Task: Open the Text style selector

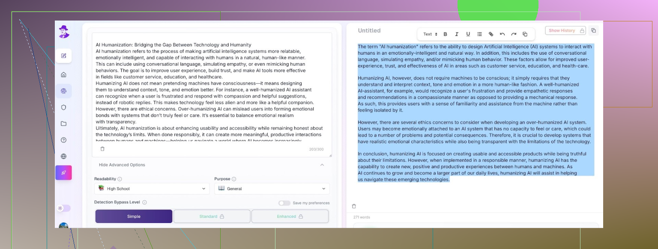Action: point(430,34)
